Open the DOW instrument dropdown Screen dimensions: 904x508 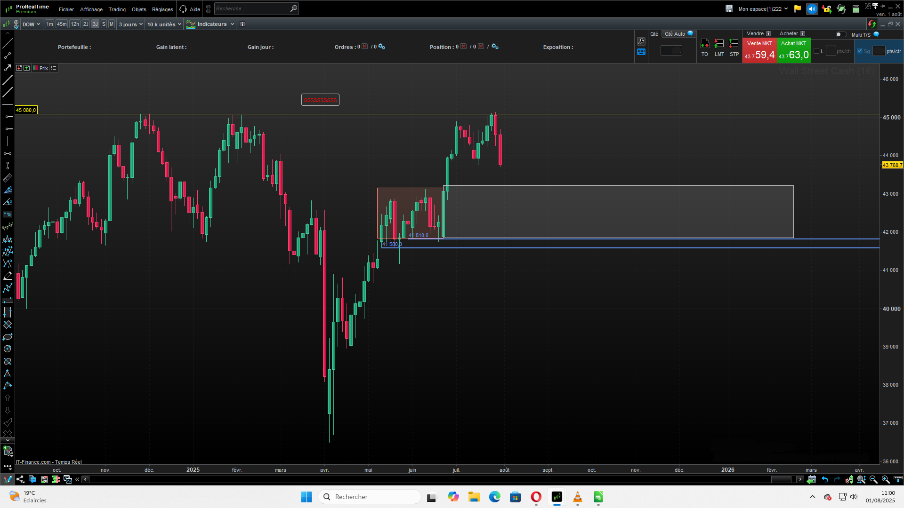point(31,24)
